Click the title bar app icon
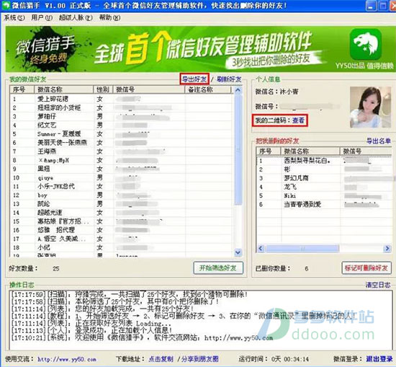The image size is (396, 367). coord(6,5)
